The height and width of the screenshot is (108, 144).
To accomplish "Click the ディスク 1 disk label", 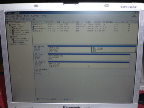I will click(x=41, y=54).
